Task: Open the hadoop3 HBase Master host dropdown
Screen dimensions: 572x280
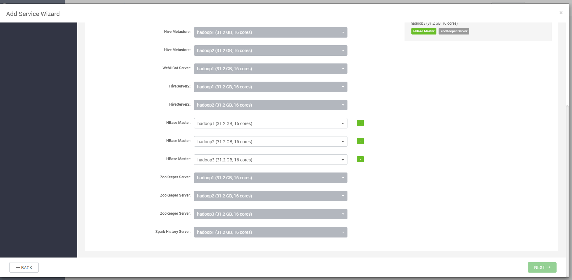Action: (x=270, y=160)
